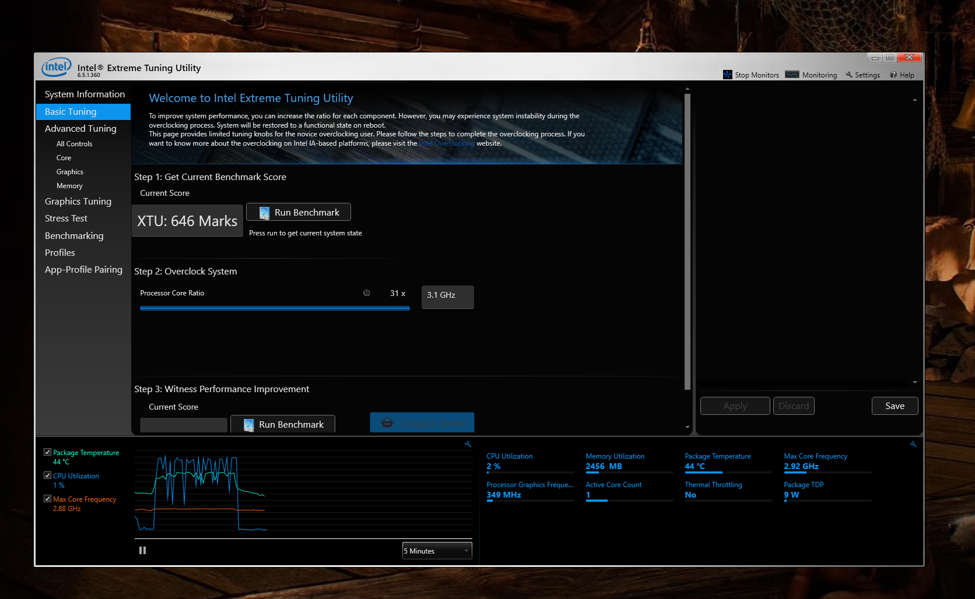Open Settings via the wrench icon
The image size is (975, 599).
pyautogui.click(x=849, y=75)
